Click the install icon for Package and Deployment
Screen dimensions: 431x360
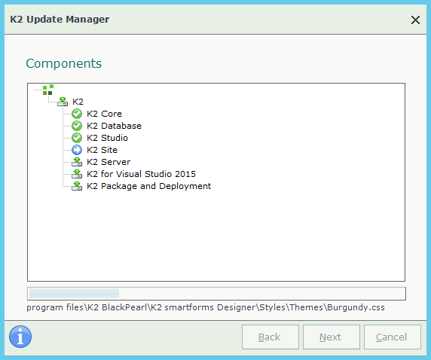[x=77, y=186]
